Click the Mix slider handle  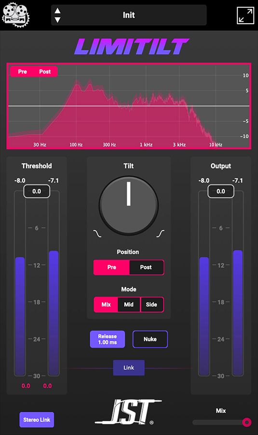click(246, 422)
